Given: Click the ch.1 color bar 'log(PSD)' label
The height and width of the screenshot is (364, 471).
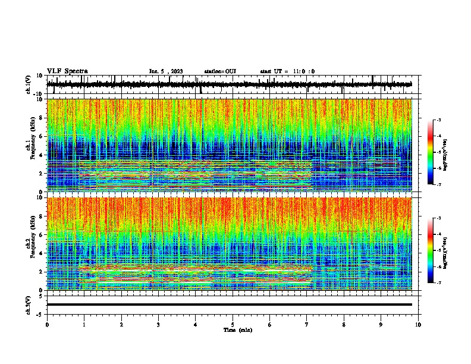Looking at the screenshot, I should point(445,155).
